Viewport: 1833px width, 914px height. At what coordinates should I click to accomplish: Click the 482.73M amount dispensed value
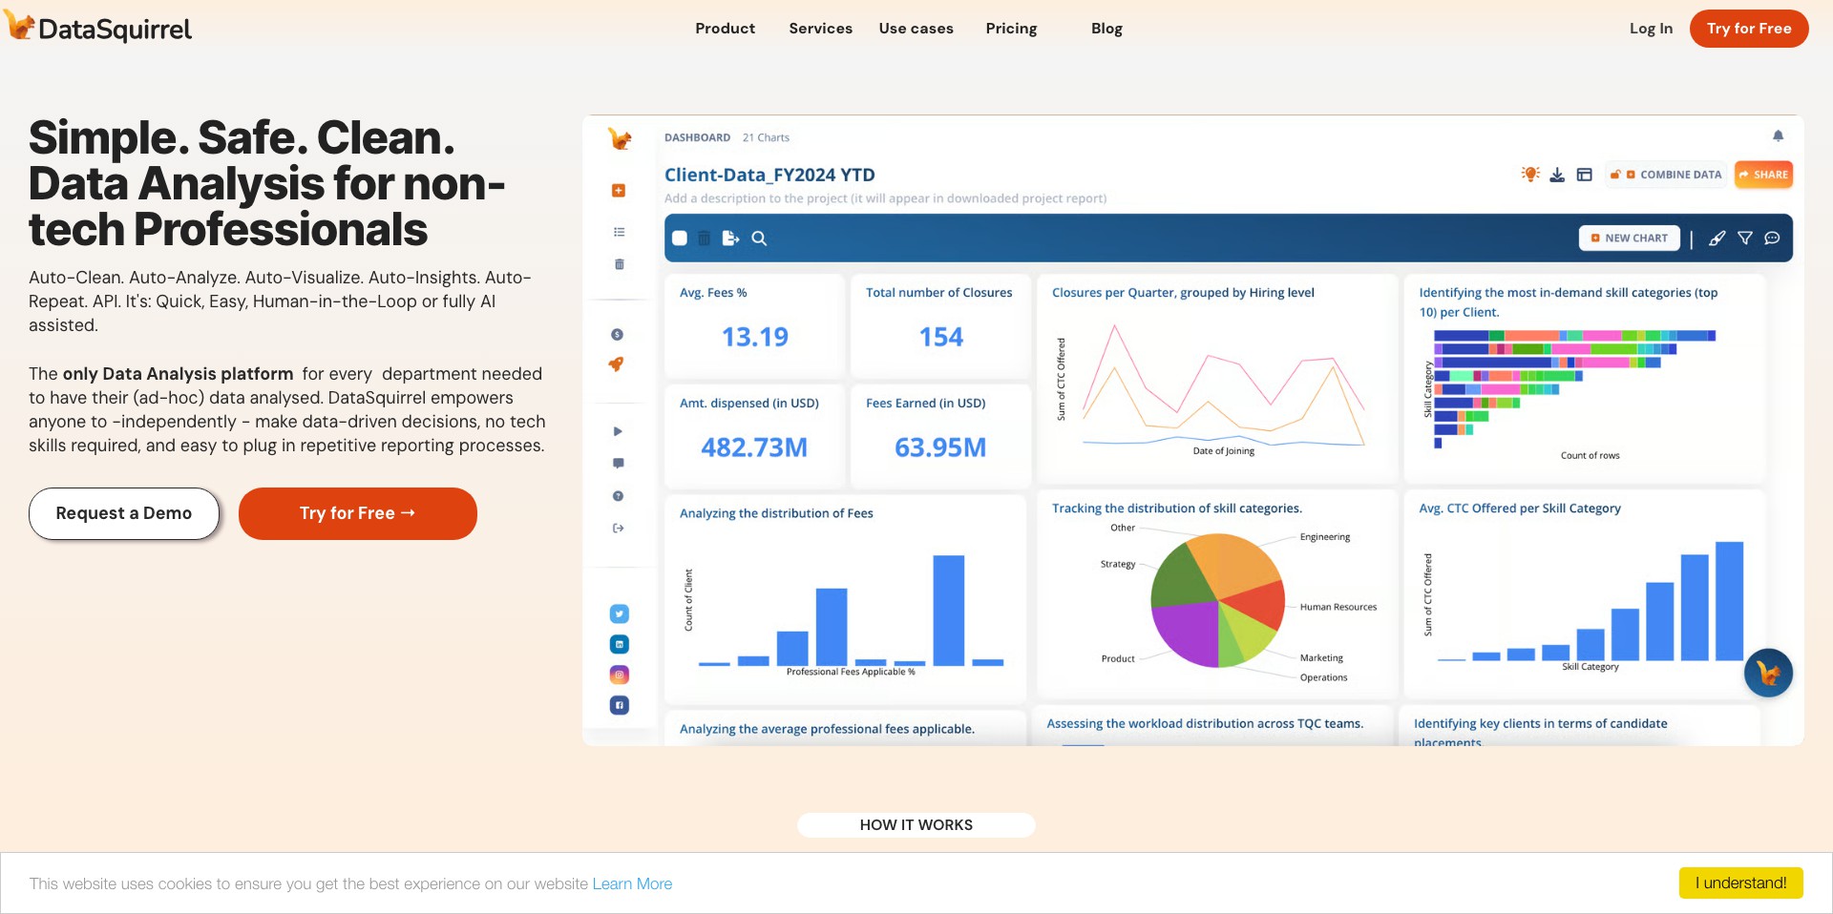coord(754,447)
